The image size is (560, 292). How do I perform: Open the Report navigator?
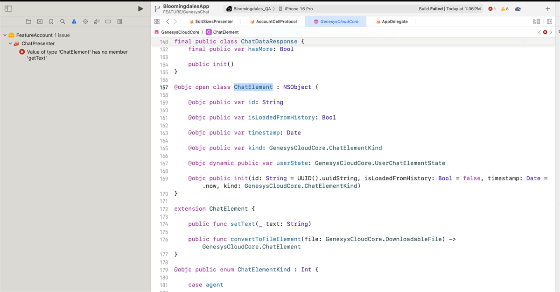click(119, 21)
